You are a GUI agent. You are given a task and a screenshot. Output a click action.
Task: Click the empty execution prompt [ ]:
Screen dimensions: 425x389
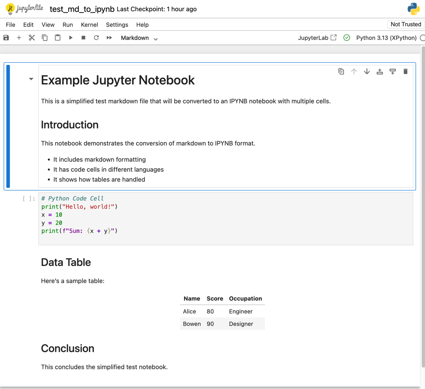coord(29,198)
